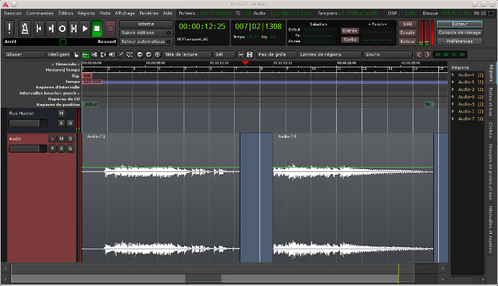Toggle the Suivre éditions option

146,32
